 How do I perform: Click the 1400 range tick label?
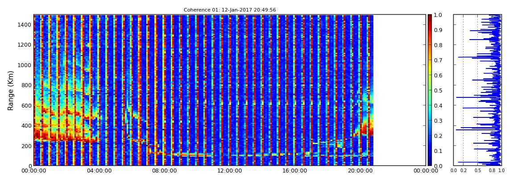click(25, 25)
